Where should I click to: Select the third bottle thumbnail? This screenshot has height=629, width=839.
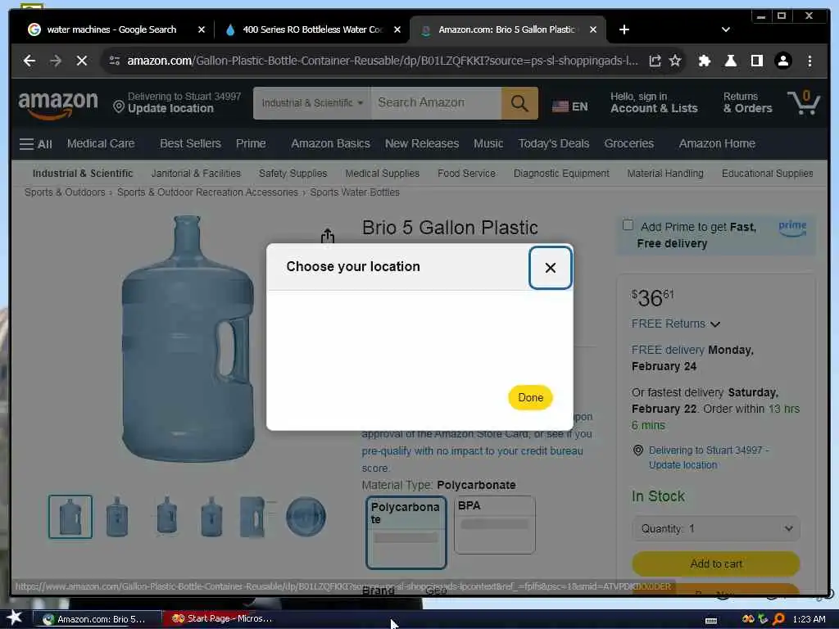(x=166, y=516)
